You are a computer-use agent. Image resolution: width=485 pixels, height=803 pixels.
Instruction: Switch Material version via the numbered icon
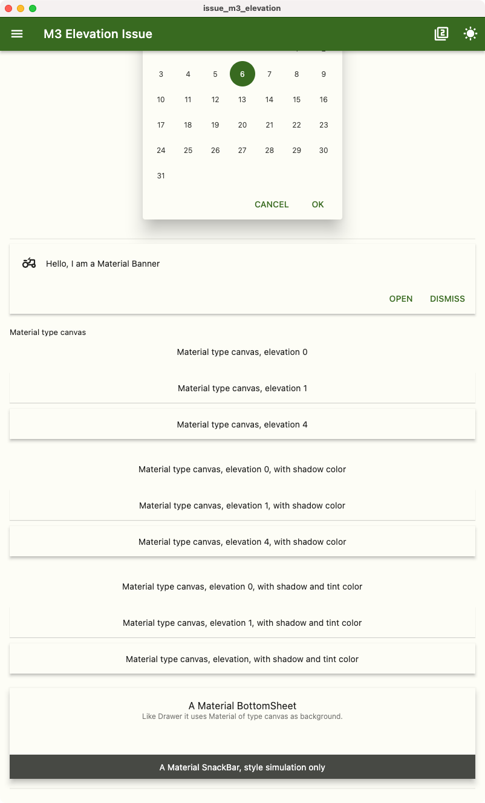[x=441, y=34]
